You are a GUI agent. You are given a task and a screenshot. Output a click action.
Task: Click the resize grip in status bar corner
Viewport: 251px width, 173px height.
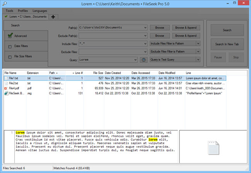pos(247,169)
